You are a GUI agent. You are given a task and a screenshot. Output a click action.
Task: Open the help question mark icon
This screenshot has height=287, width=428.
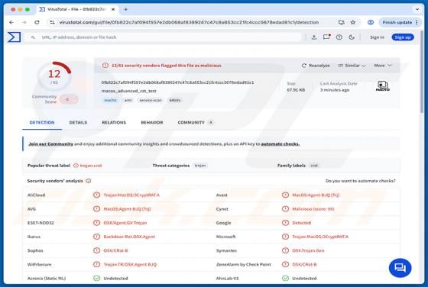click(339, 37)
